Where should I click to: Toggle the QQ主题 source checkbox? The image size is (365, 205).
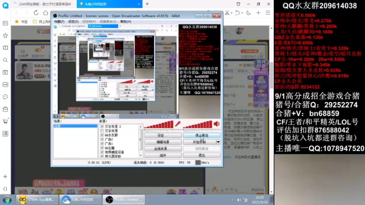(102, 148)
